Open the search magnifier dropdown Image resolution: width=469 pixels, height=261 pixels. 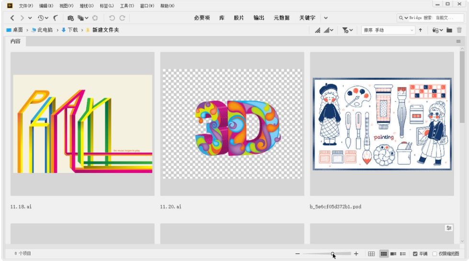pyautogui.click(x=403, y=18)
